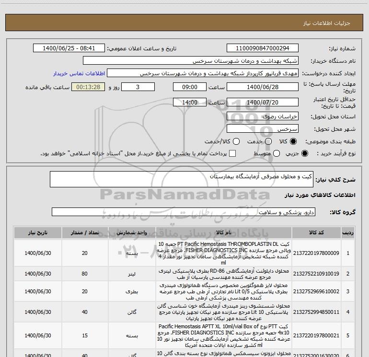Click the buyer name field شبکه بهداشت و درمان شهرستان سرخس
Image resolution: width=369 pixels, height=357 pixels.
point(191,61)
